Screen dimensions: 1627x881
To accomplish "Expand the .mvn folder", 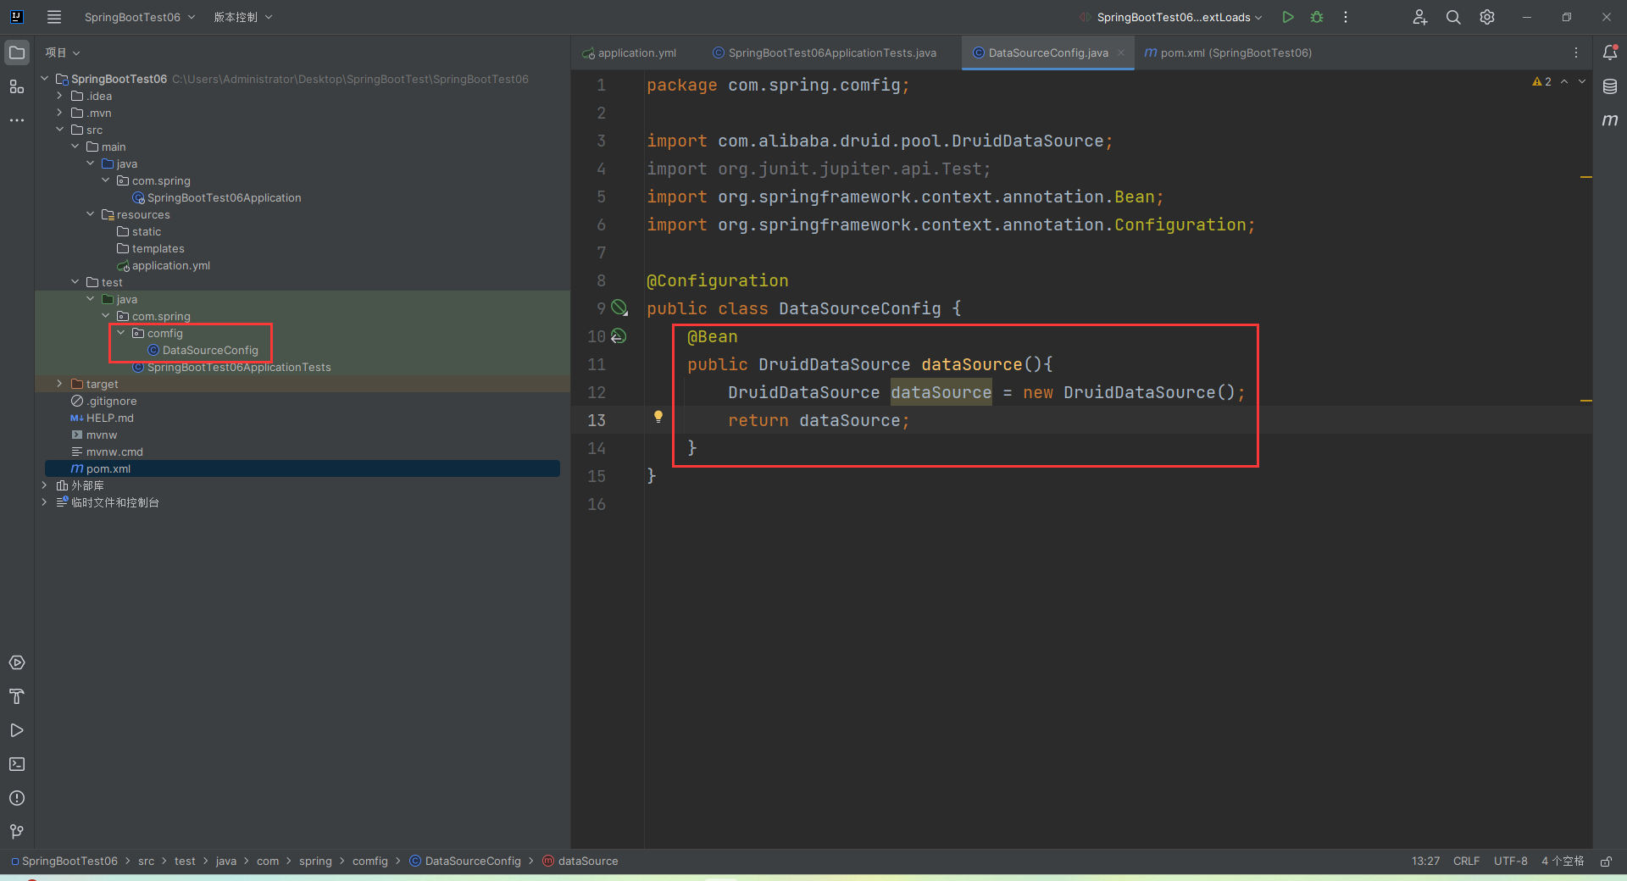I will coord(59,113).
